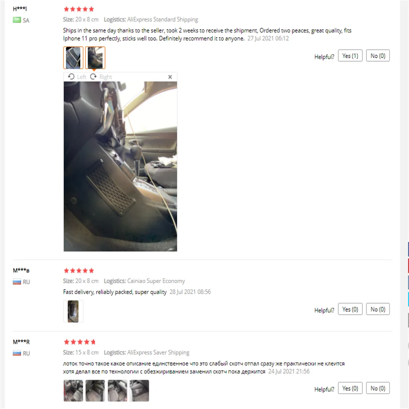409x409 pixels.
Task: Open first thumbnail in H***l's review
Action: pos(73,58)
